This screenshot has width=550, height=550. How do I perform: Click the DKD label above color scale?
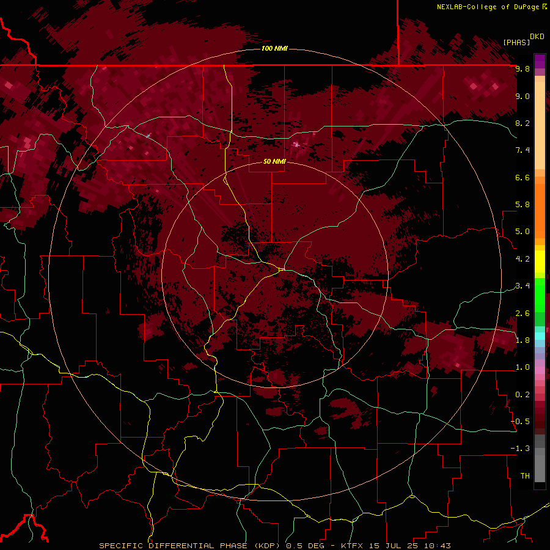(x=537, y=37)
